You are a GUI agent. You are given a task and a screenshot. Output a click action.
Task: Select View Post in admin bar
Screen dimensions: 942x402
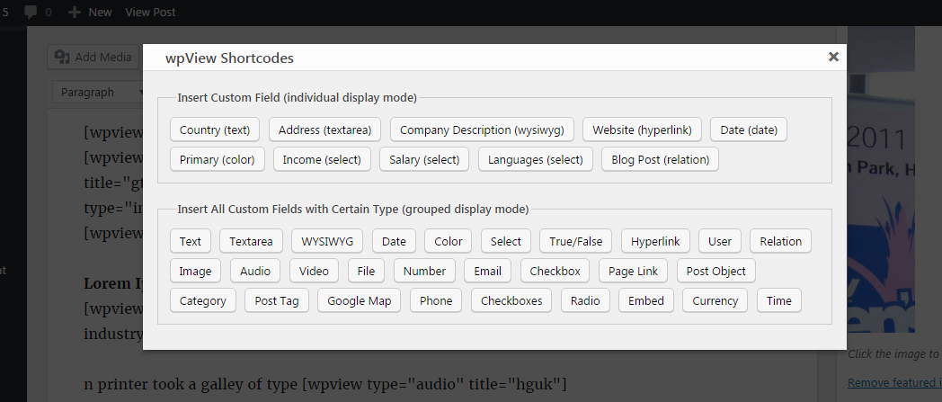click(150, 12)
